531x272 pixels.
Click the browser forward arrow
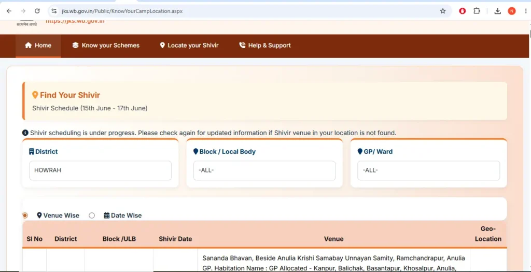(23, 11)
